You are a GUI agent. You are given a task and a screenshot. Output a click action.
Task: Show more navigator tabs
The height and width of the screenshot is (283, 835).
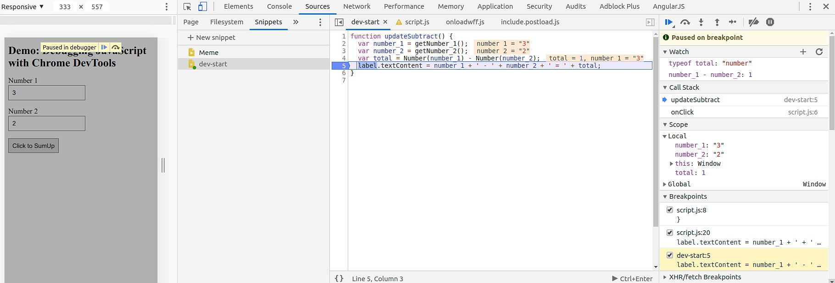(296, 22)
